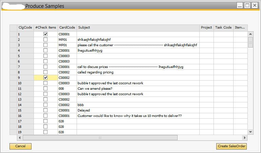This screenshot has height=153, width=261.
Task: Click the horizontal scrollbar thumb
Action: [100, 138]
